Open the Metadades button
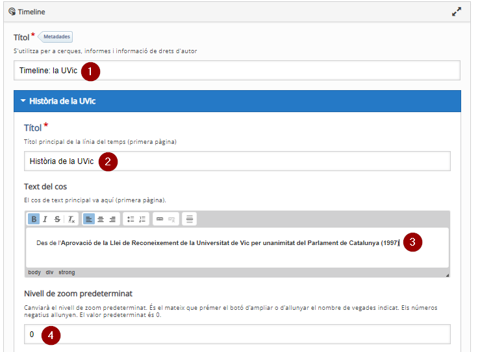 (x=55, y=37)
